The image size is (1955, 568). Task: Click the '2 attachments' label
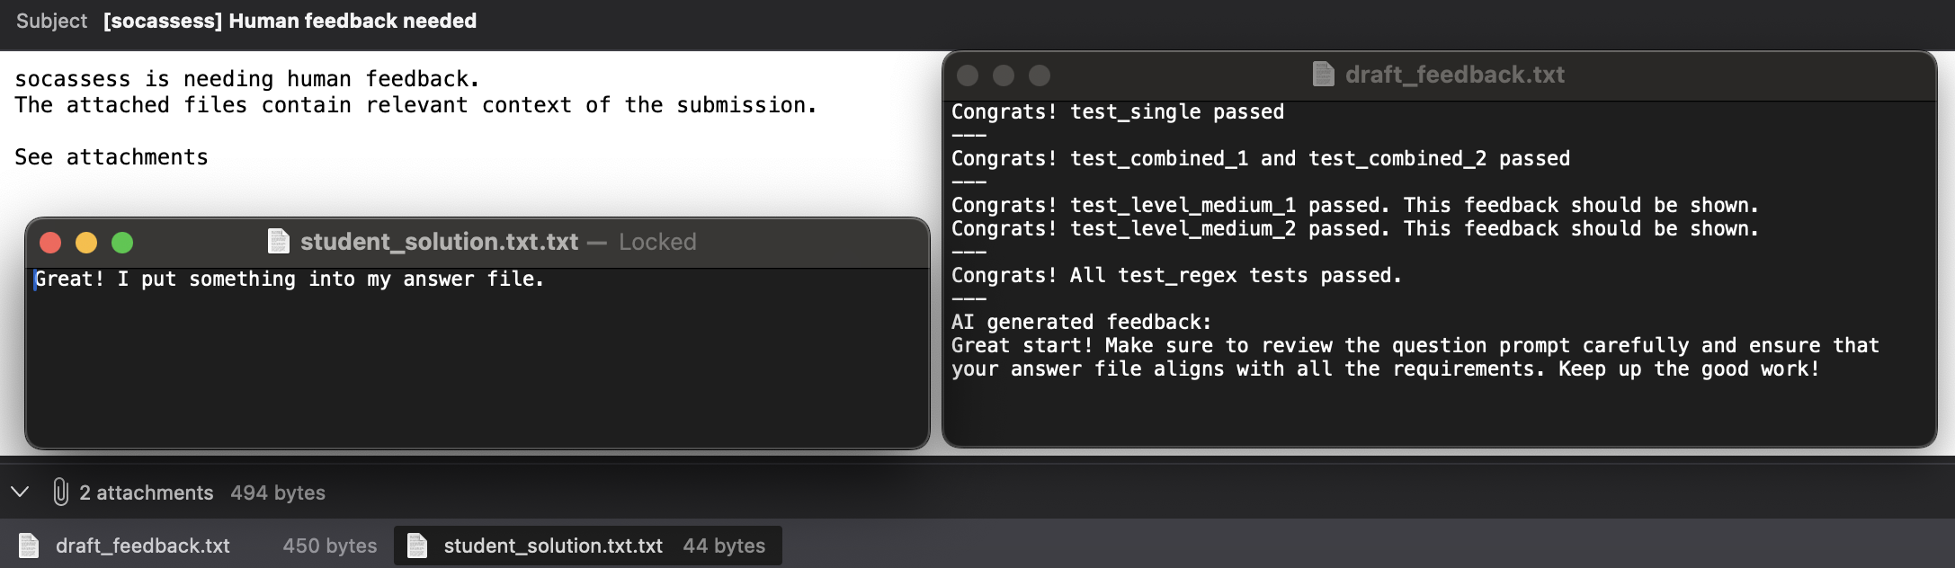[147, 493]
